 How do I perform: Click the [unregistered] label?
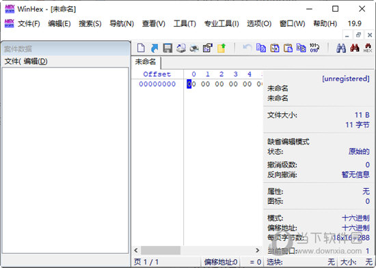click(x=345, y=78)
